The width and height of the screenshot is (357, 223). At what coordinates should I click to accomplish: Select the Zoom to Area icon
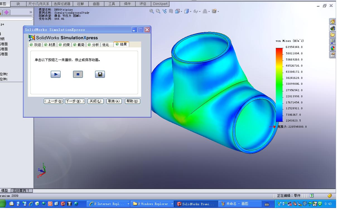point(158,11)
